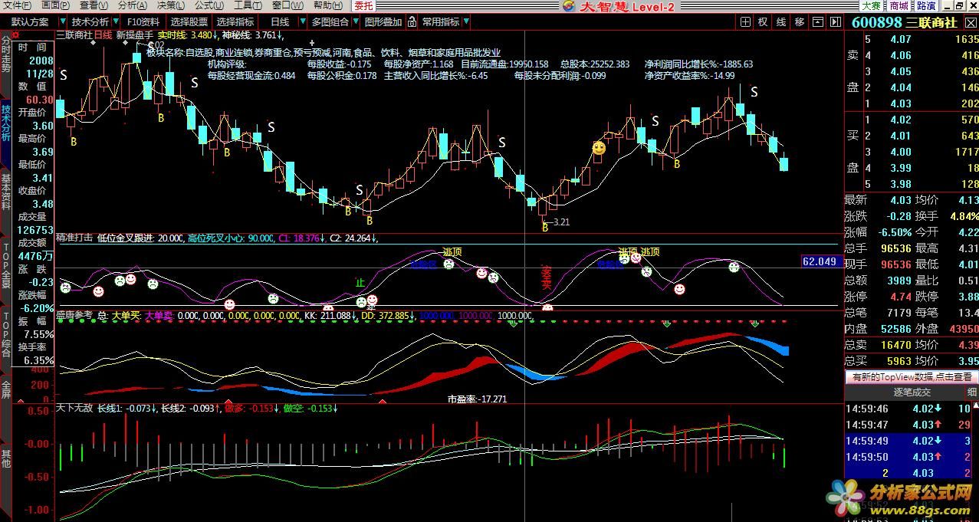Switch to the 基本资料 side tab
Image resolution: width=979 pixels, height=522 pixels.
[5, 194]
